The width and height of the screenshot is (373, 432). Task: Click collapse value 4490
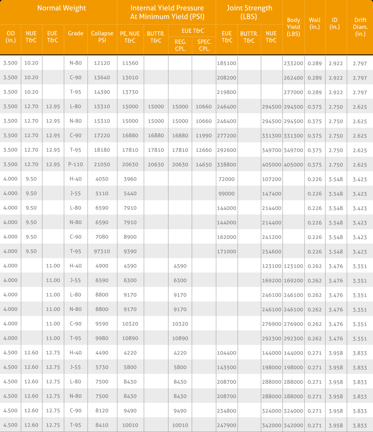pos(102,353)
